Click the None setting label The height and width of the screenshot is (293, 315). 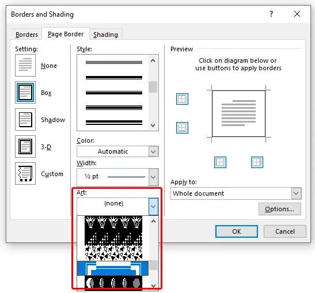click(49, 66)
